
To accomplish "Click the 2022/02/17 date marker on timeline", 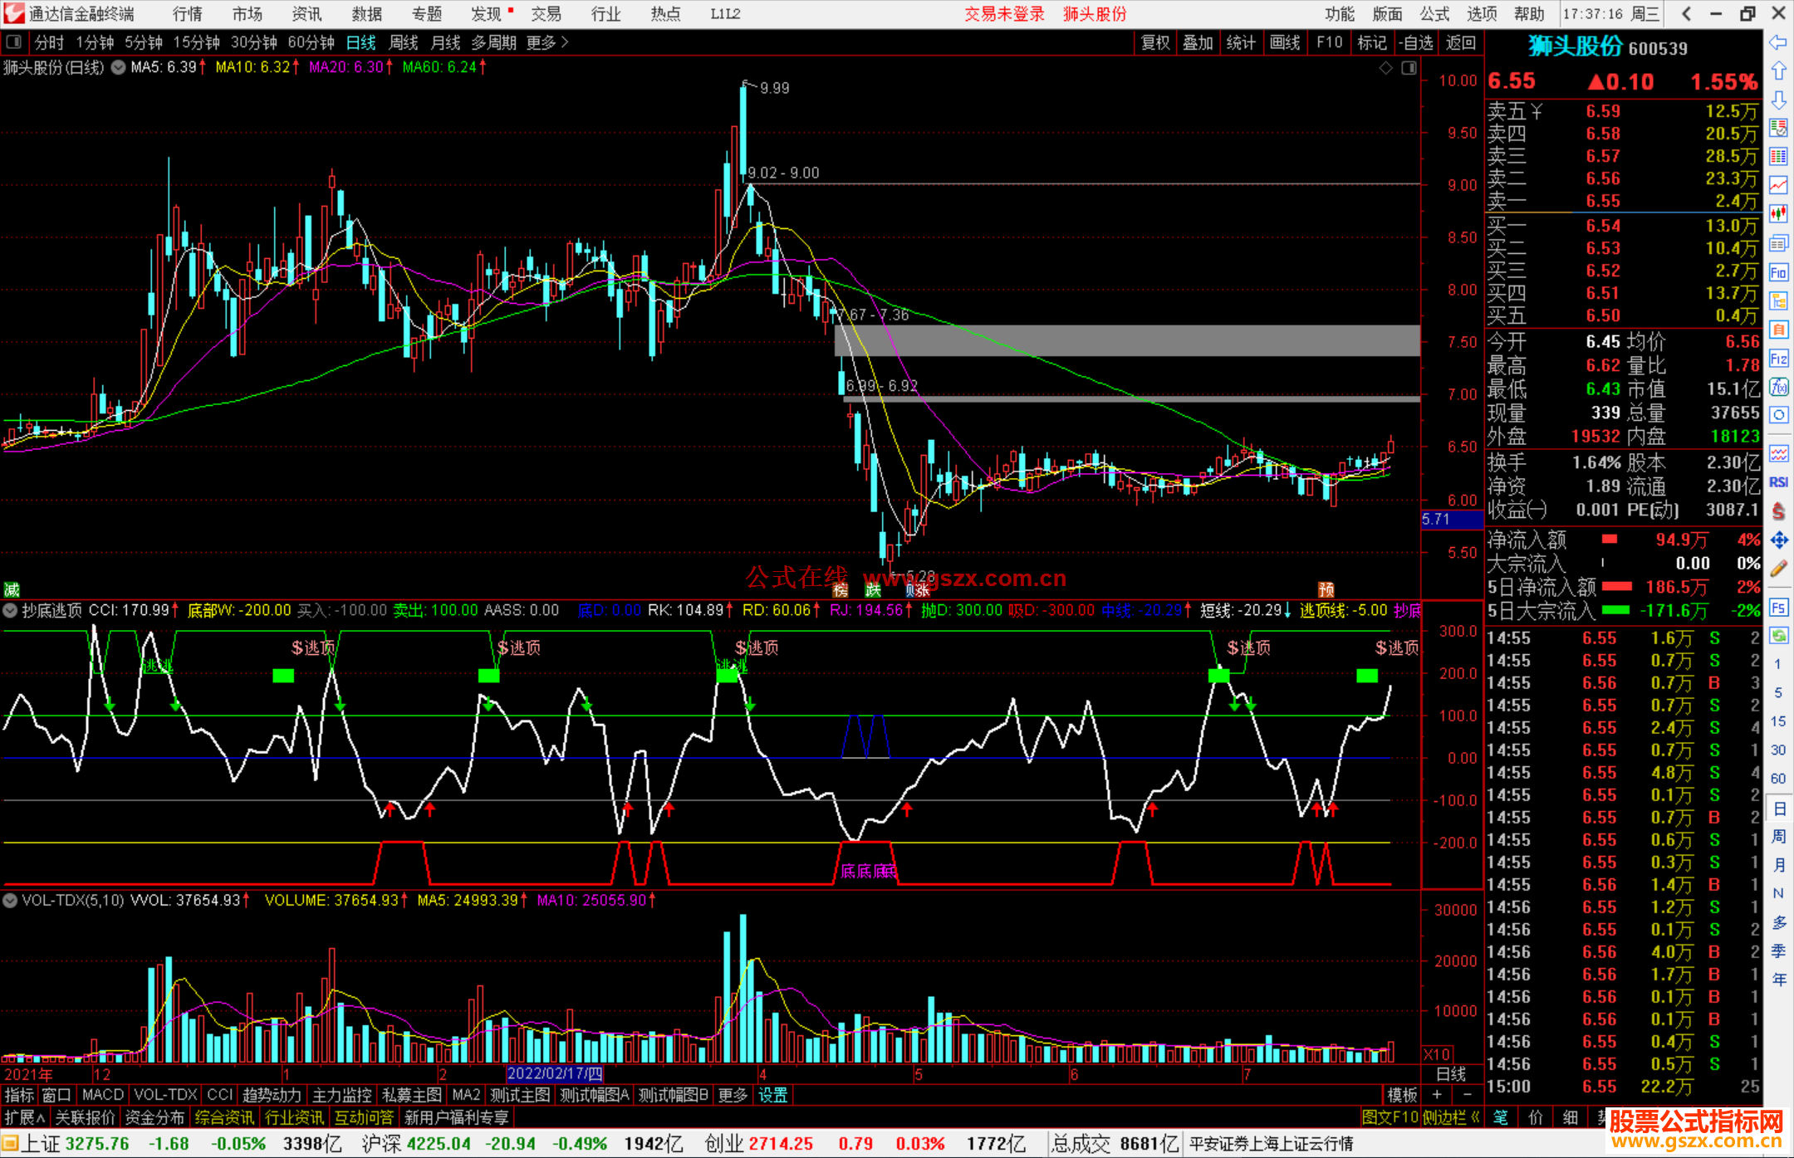I will (x=555, y=1074).
